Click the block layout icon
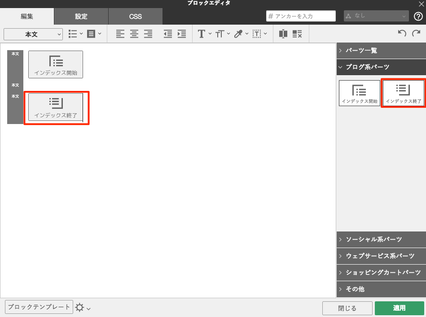Screen dimensions: 426x317 click(x=91, y=34)
